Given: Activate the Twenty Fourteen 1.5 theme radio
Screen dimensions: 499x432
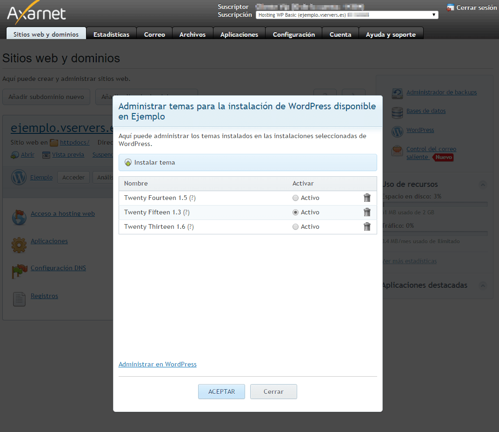Looking at the screenshot, I should point(295,198).
